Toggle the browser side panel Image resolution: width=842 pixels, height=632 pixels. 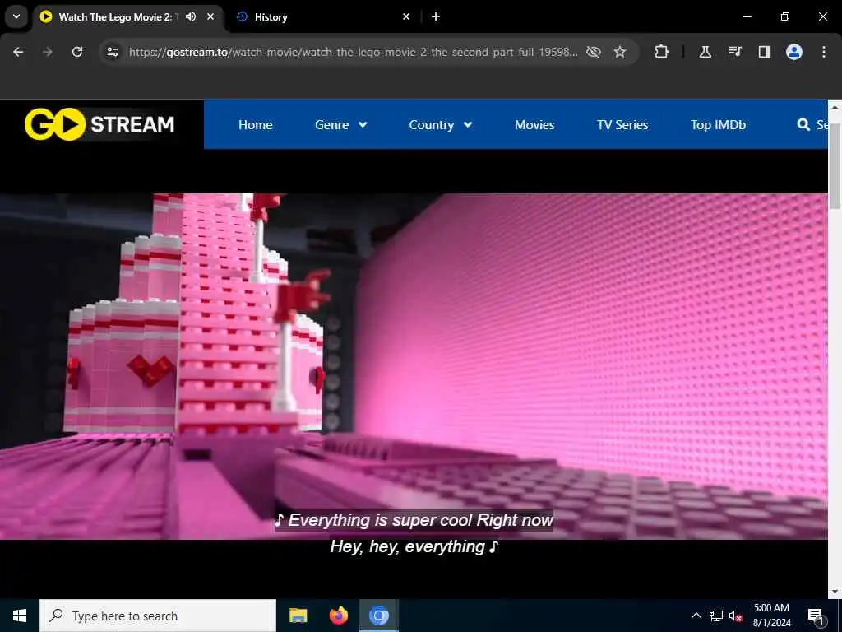click(764, 52)
